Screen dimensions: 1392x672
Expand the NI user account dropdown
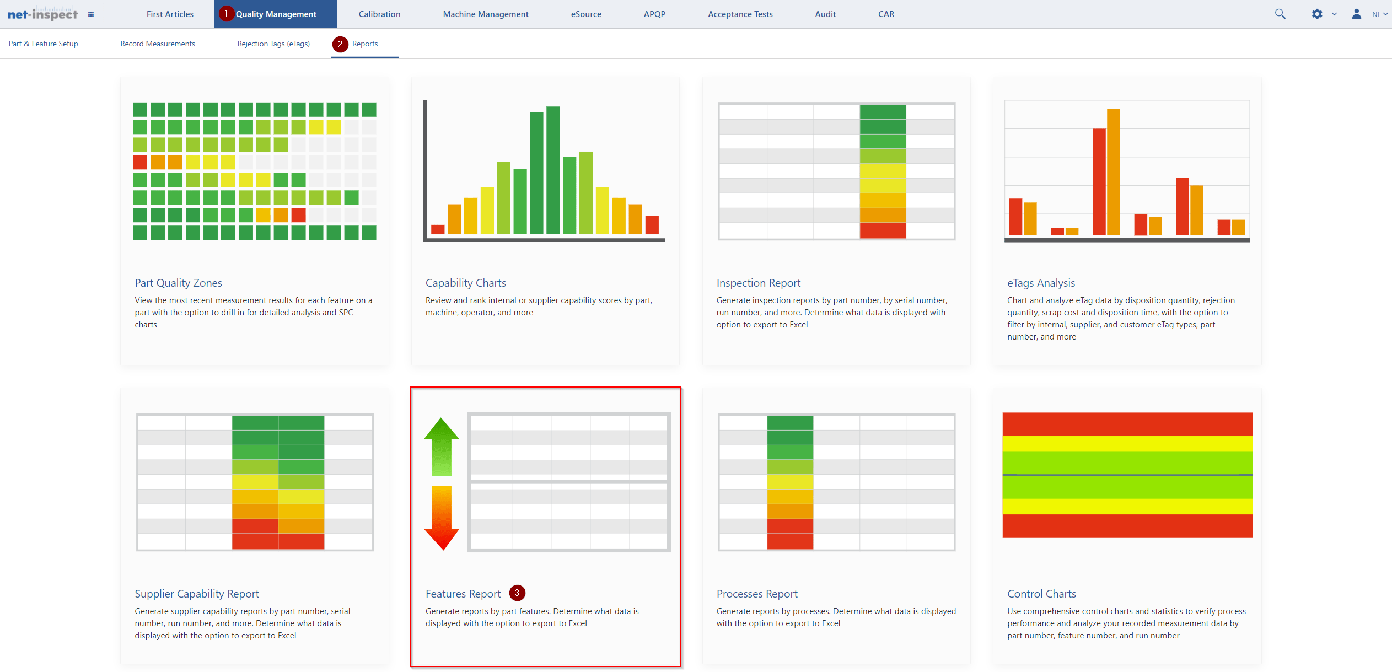1380,14
